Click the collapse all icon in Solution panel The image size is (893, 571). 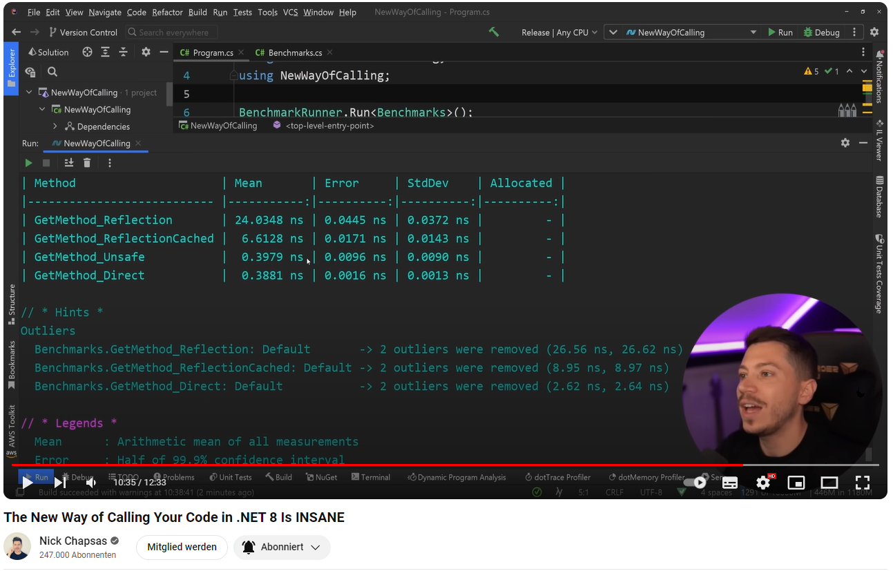pos(123,52)
